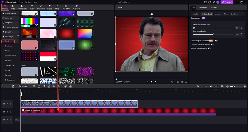Open the Effets tab in top toolbar

pyautogui.click(x=57, y=7)
